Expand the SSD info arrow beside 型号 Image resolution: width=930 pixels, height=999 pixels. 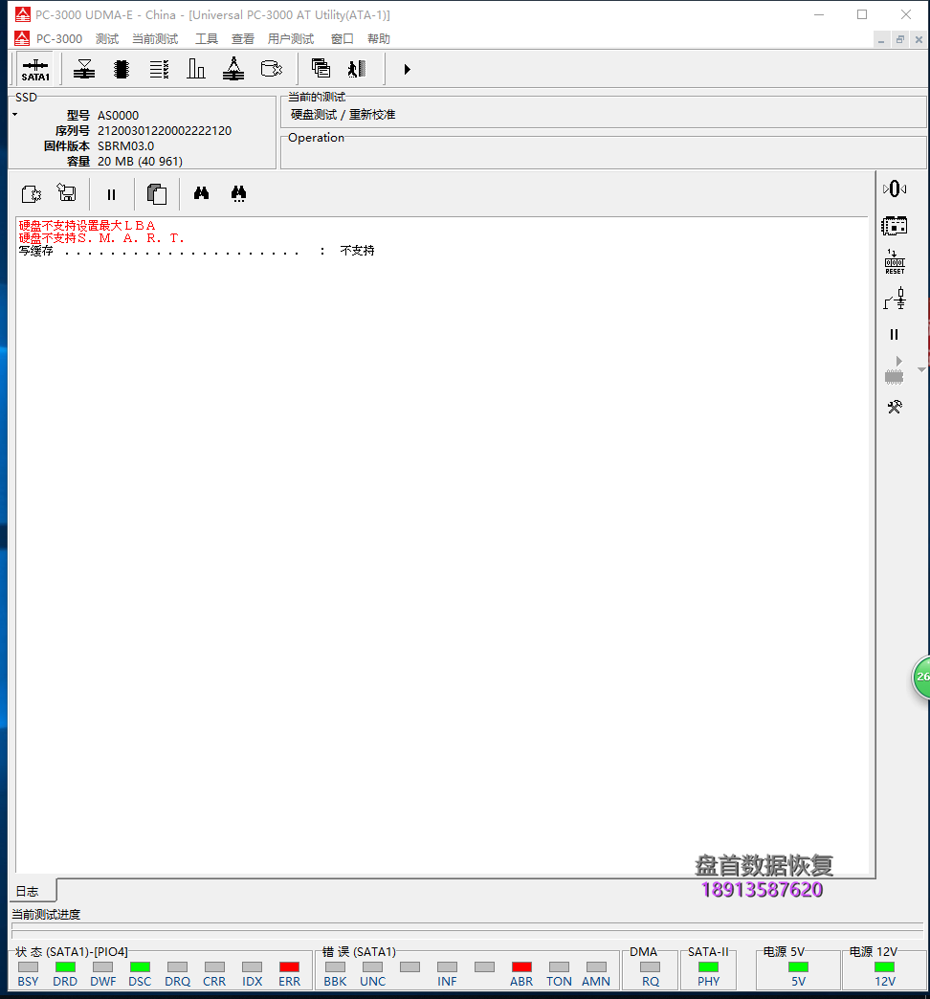pos(15,115)
